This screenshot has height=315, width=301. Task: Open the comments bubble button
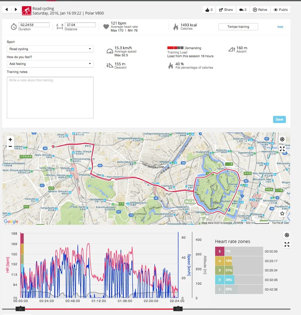click(x=243, y=10)
